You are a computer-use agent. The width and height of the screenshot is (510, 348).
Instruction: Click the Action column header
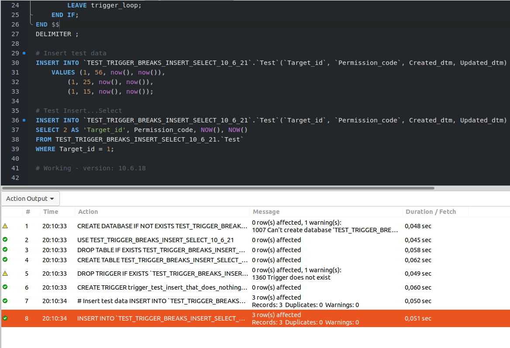pos(88,212)
